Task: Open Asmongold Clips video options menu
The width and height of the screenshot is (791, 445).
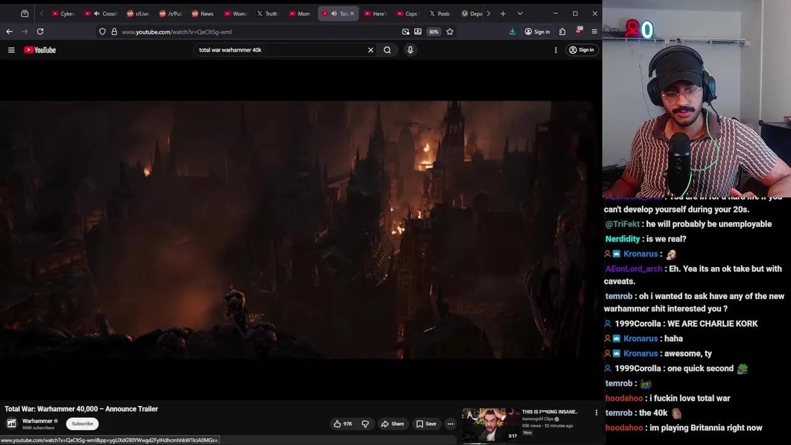Action: point(596,413)
